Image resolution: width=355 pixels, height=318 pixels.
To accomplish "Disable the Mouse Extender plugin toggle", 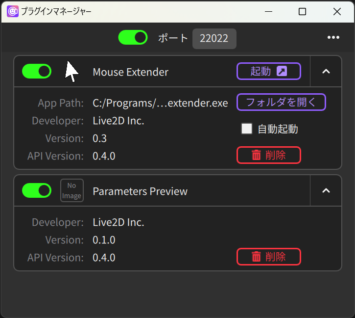I will (x=37, y=71).
